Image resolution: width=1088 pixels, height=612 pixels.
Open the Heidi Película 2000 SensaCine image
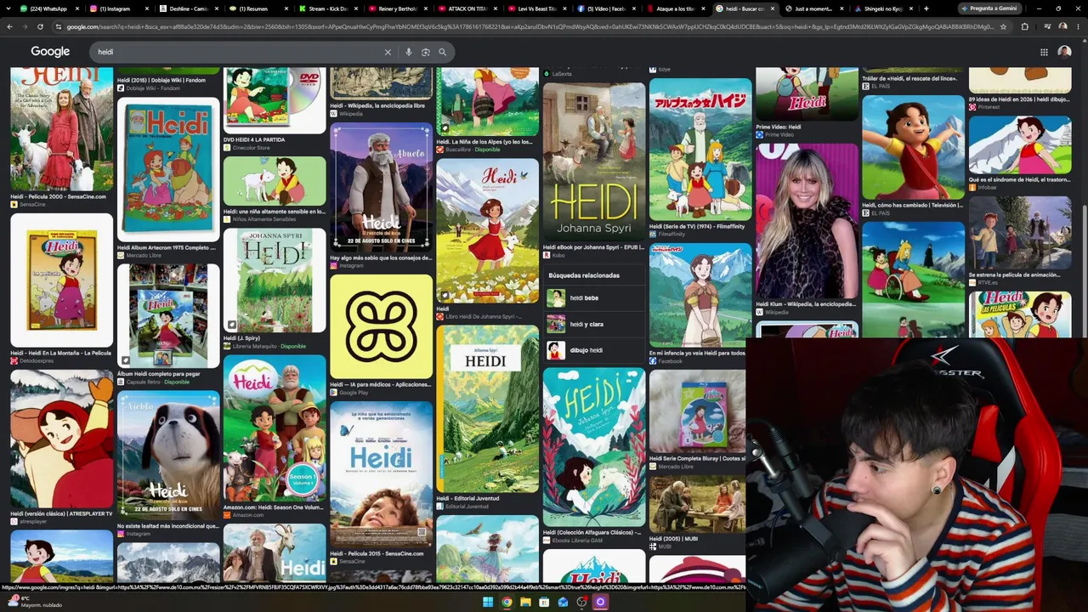point(61,129)
